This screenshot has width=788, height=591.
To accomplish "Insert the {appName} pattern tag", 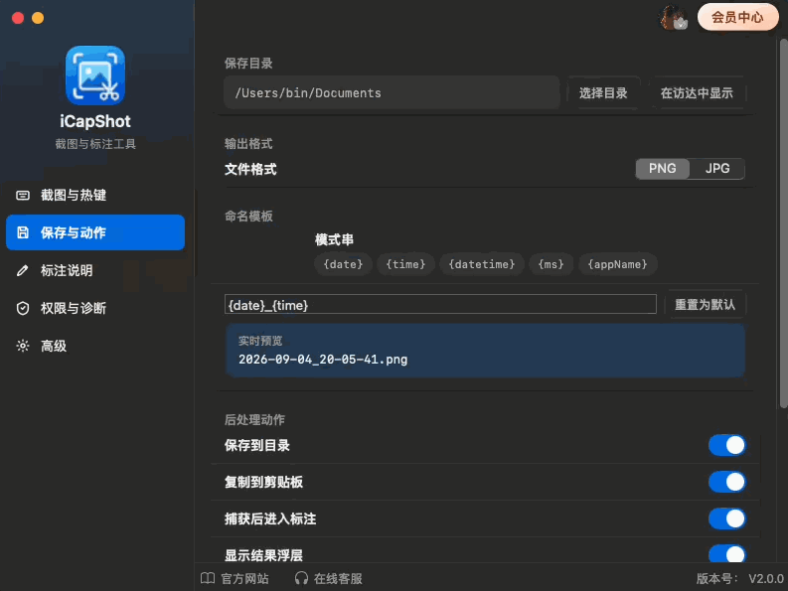I will pos(618,264).
